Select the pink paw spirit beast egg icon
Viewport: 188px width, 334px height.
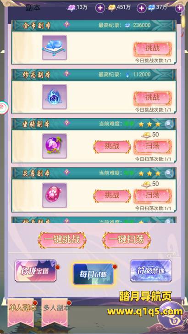(55, 195)
